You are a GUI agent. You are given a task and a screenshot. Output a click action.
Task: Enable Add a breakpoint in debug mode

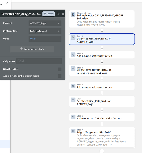coord(60,76)
